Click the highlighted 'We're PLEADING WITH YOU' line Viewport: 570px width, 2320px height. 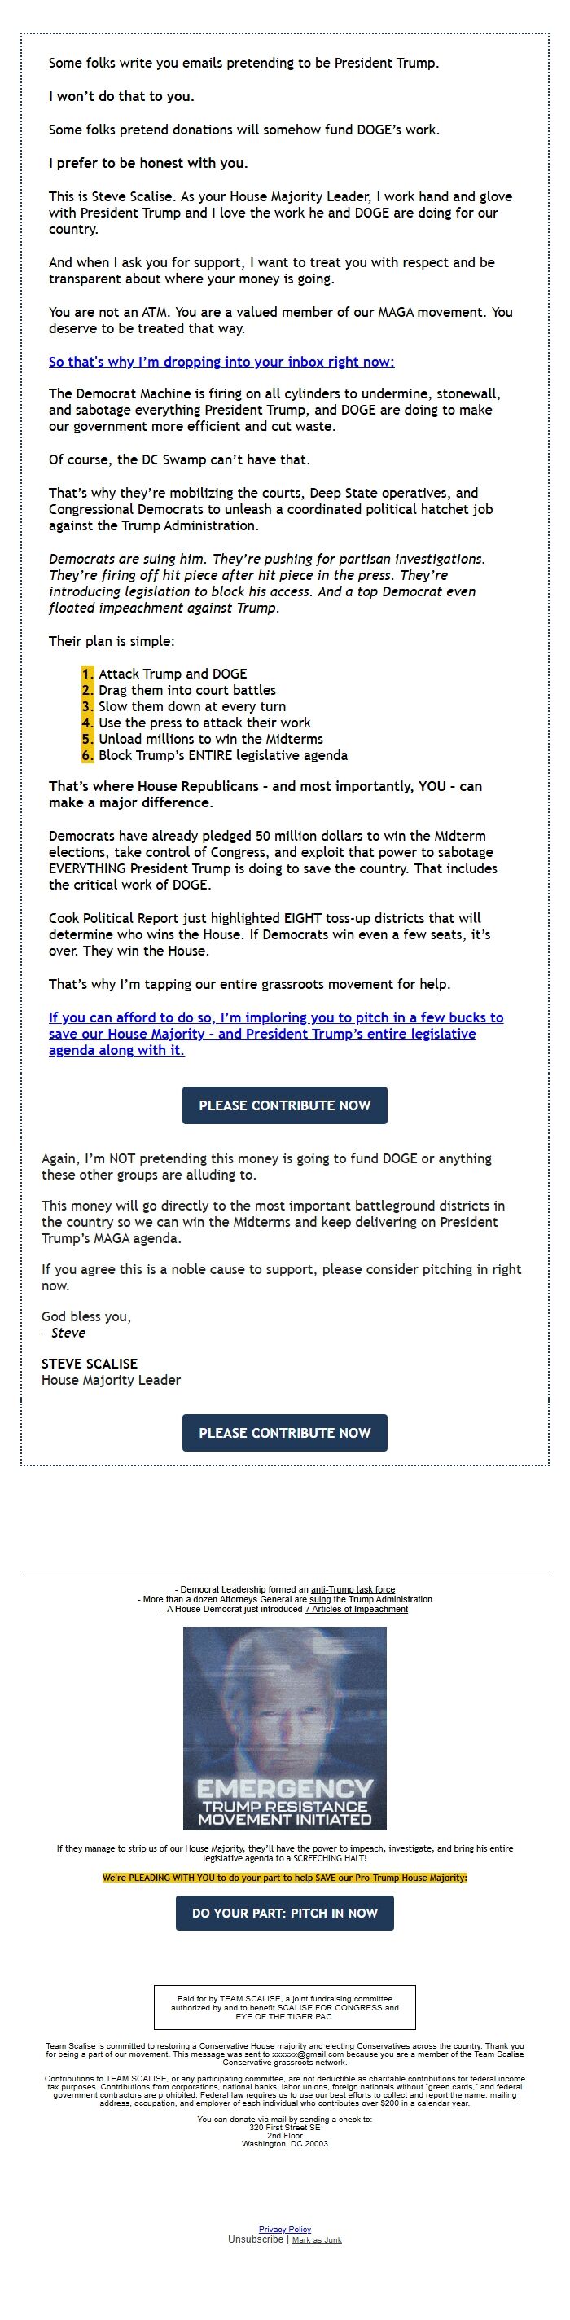pyautogui.click(x=284, y=1878)
